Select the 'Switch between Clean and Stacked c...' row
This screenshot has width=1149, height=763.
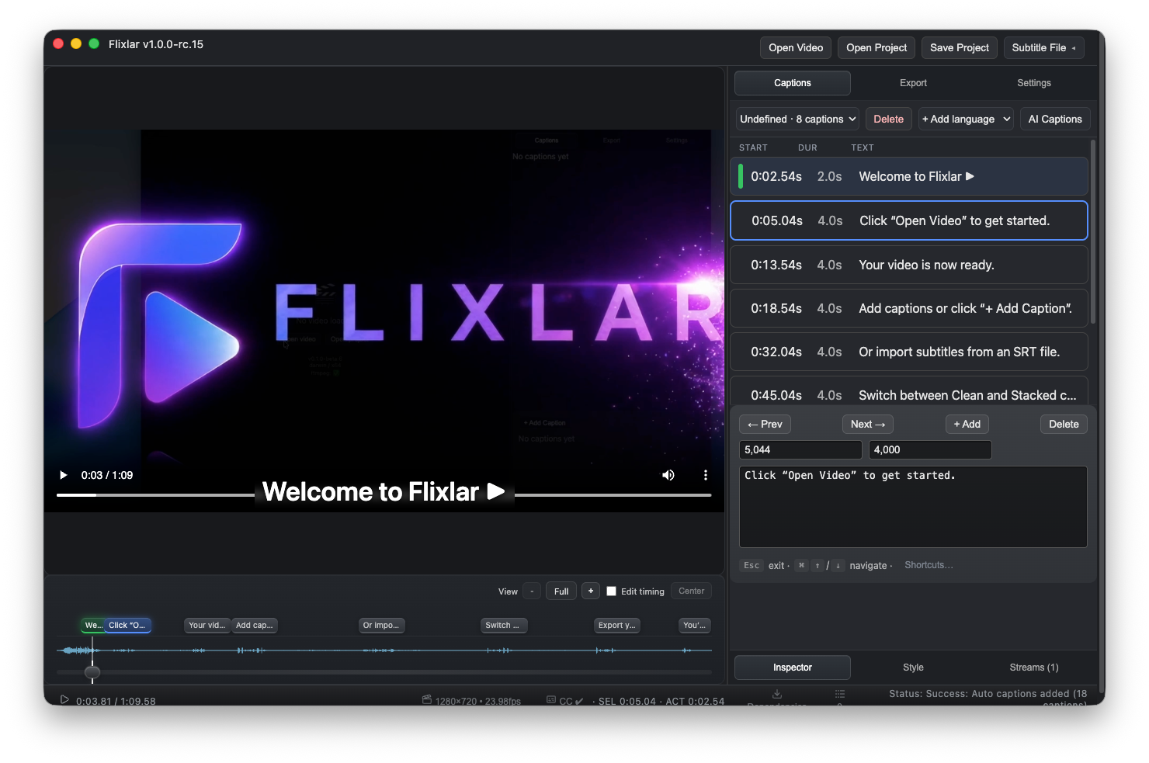(909, 392)
